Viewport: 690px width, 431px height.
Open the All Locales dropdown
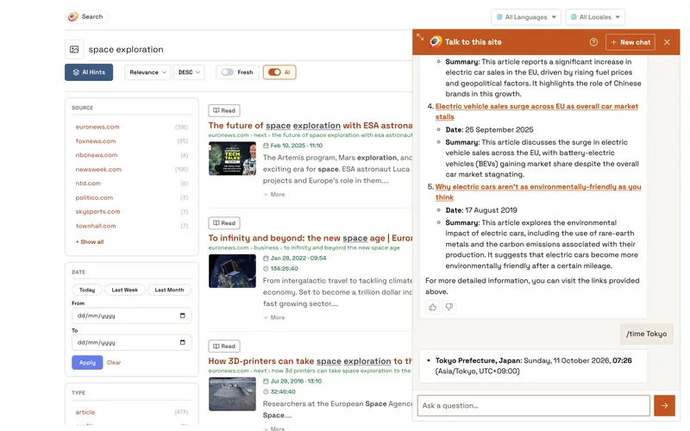click(x=595, y=17)
